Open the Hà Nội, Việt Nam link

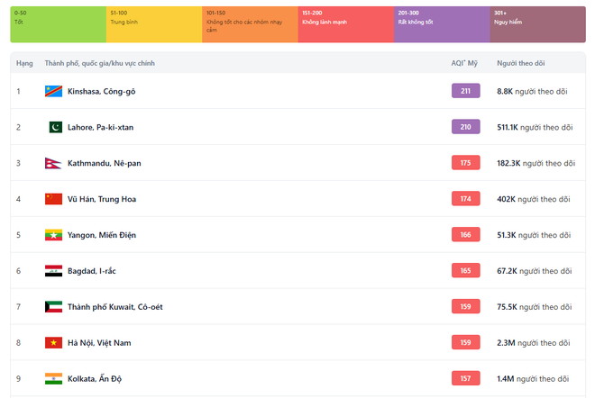pos(99,343)
